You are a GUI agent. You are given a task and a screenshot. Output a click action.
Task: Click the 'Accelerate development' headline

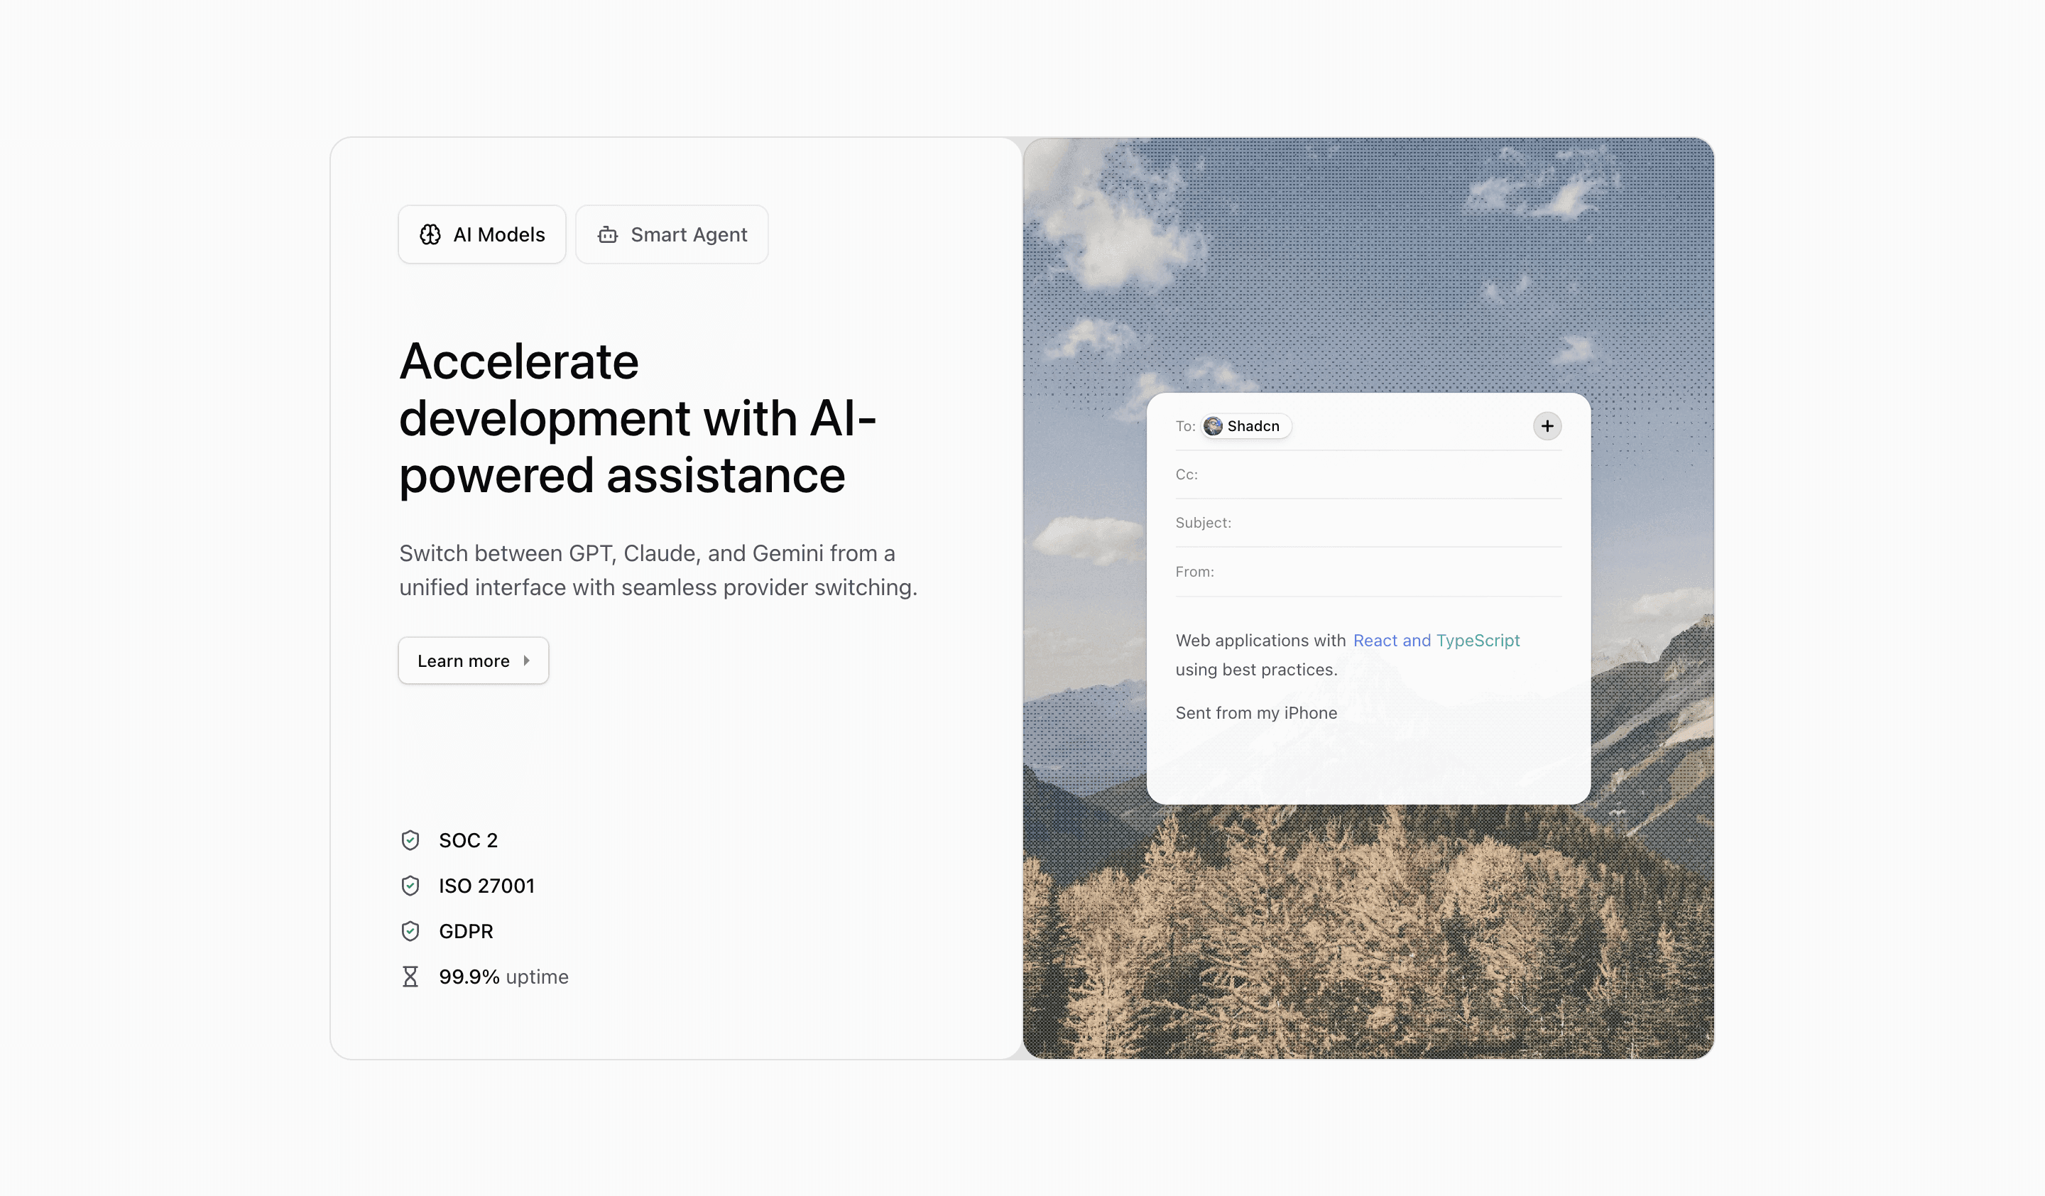638,418
